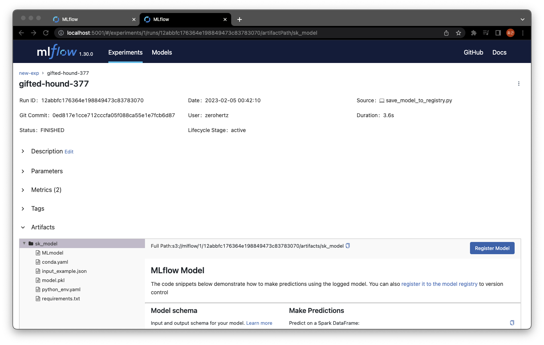
Task: Click the Git Commit hash value
Action: point(114,115)
